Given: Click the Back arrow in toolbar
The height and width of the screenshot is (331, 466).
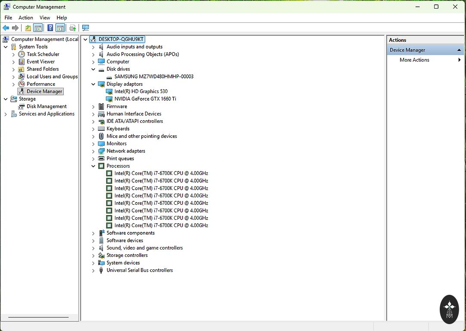Looking at the screenshot, I should click(x=6, y=28).
